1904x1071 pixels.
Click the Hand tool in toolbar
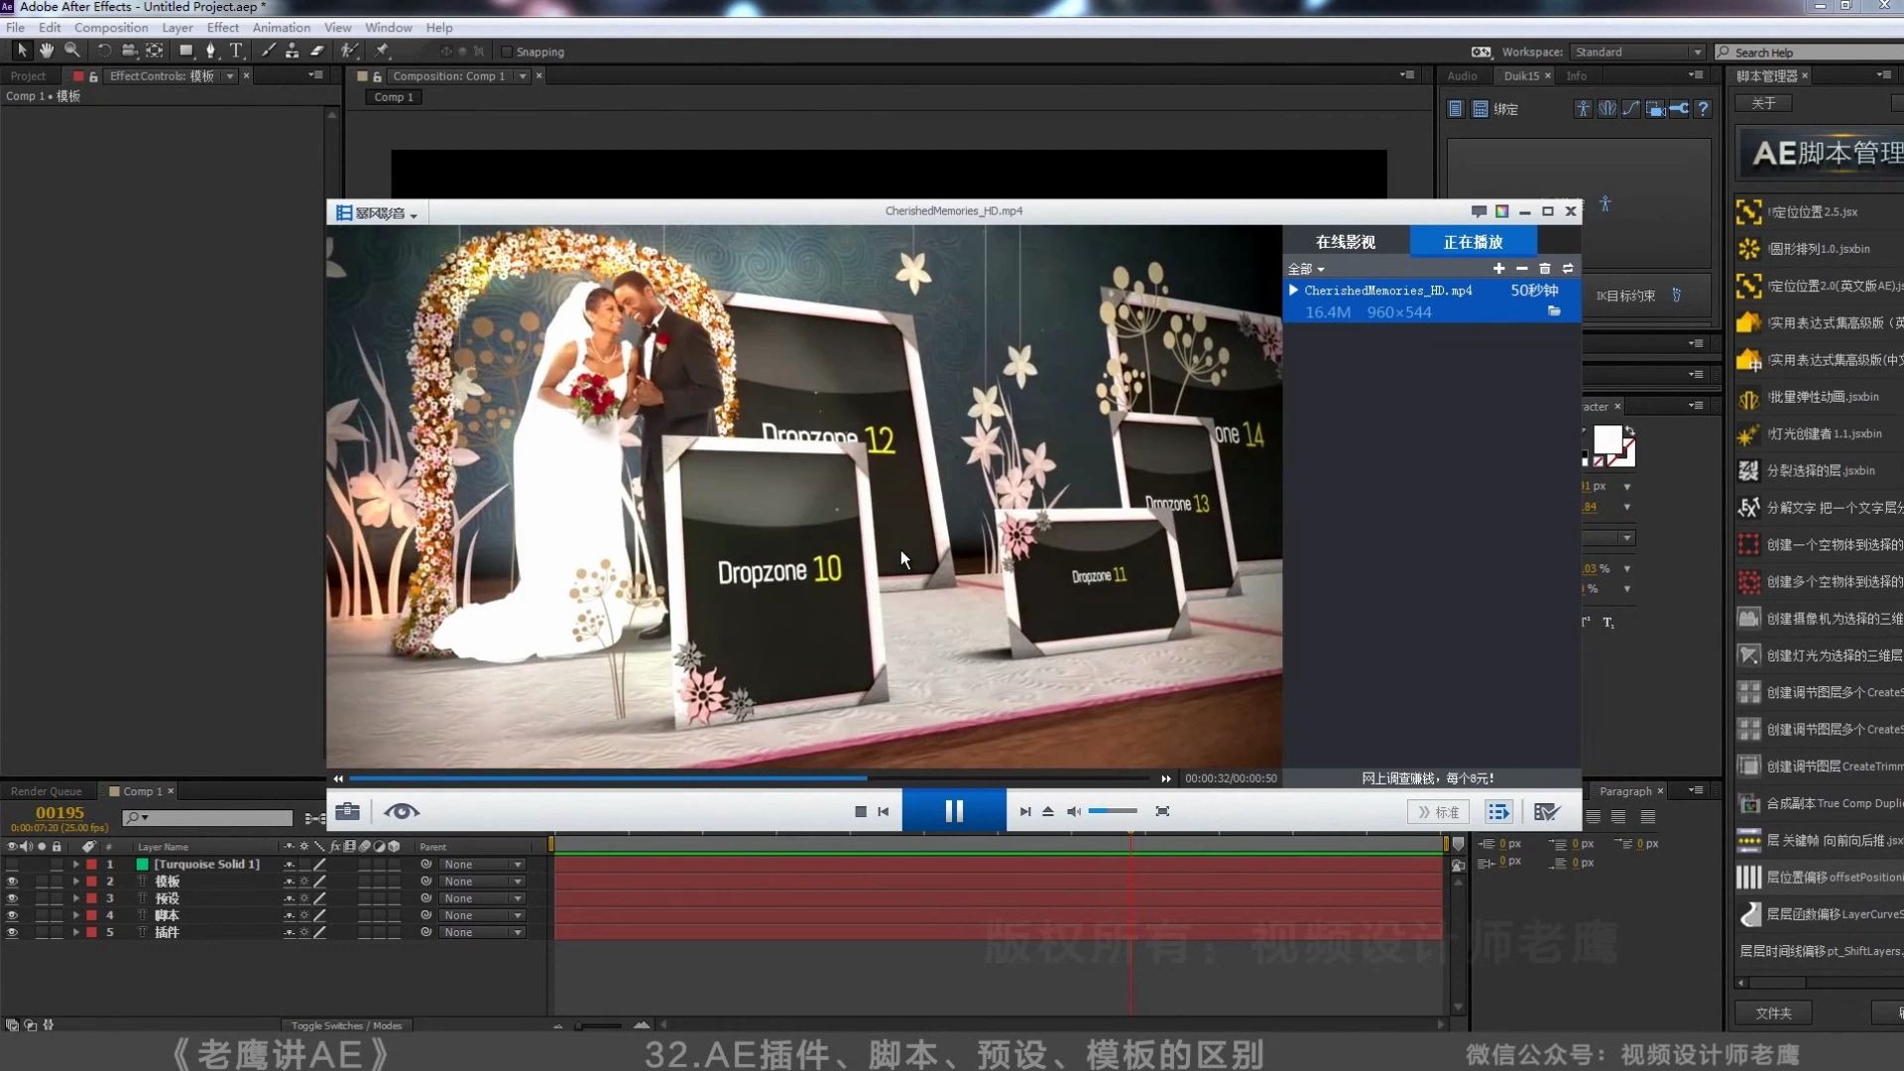45,51
